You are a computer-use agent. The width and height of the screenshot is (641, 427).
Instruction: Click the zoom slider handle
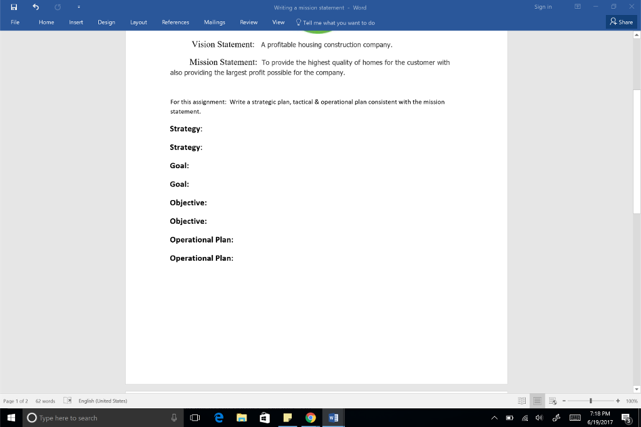[x=590, y=401]
